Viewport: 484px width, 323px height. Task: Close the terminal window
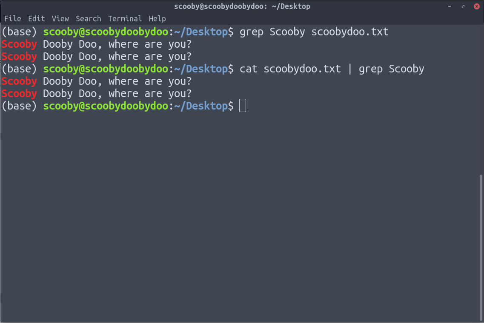(476, 6)
